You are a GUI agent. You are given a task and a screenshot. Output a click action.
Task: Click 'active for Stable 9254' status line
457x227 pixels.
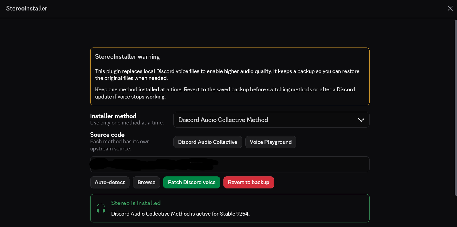coord(180,214)
